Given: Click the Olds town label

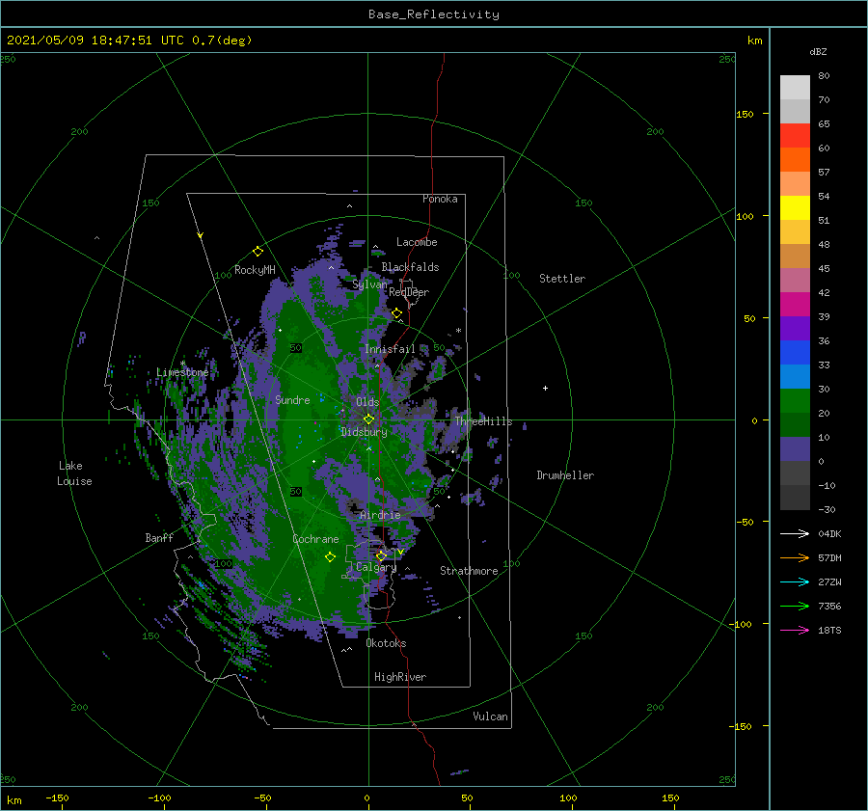Looking at the screenshot, I should (x=367, y=402).
